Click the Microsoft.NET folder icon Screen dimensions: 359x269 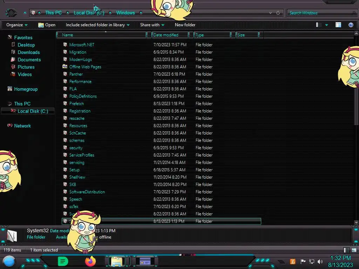click(x=65, y=44)
